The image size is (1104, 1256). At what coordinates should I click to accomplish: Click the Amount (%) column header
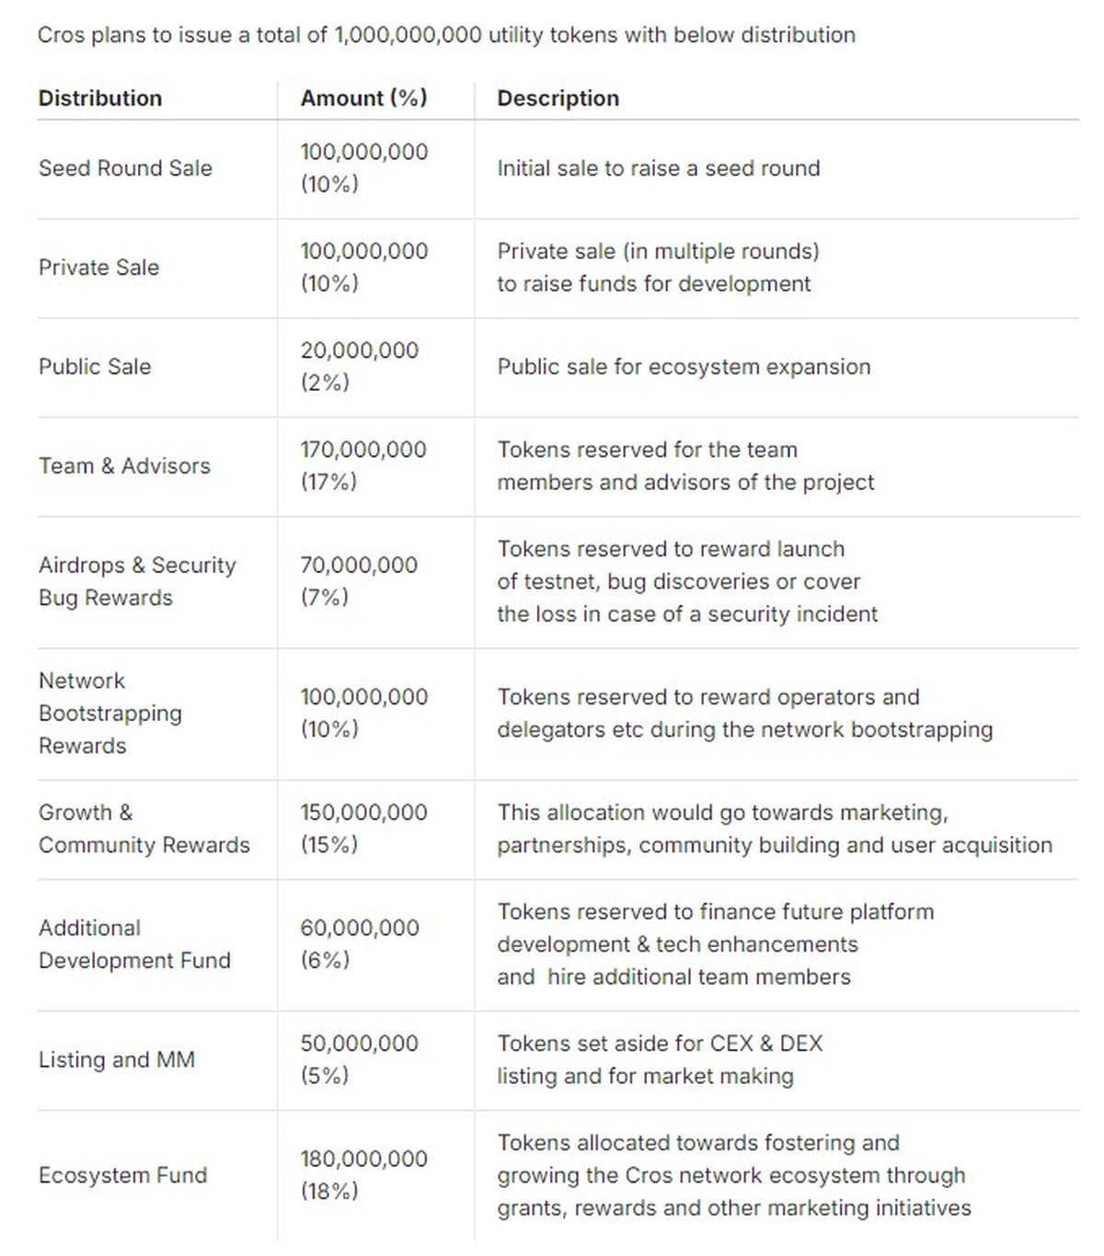363,98
